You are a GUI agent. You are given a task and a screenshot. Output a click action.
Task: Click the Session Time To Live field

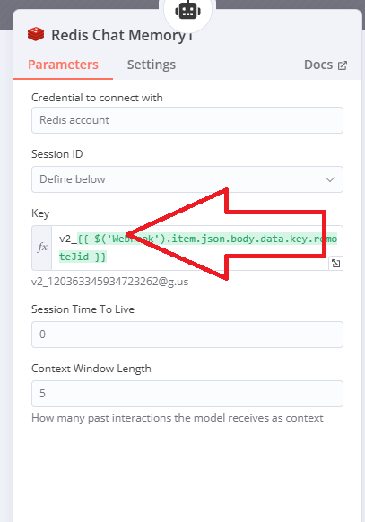[x=187, y=335]
